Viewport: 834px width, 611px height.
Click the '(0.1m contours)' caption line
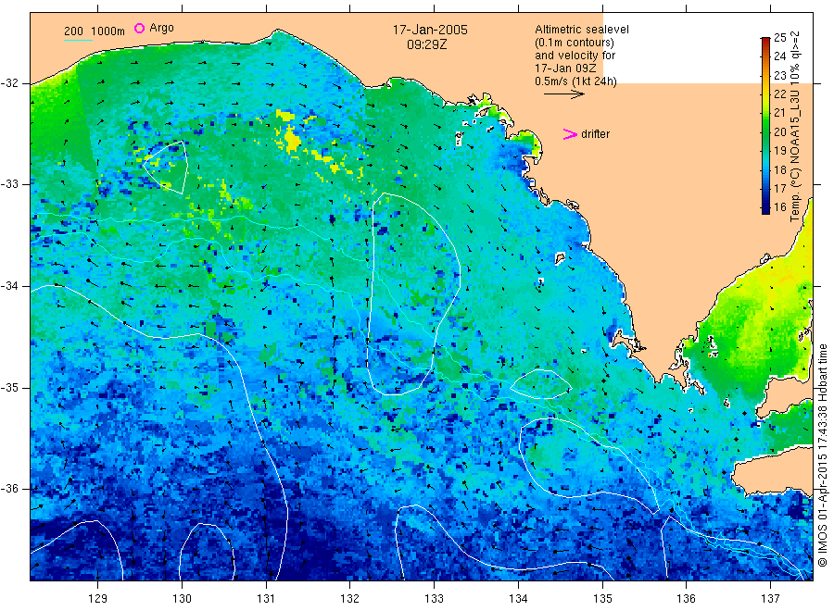point(574,43)
